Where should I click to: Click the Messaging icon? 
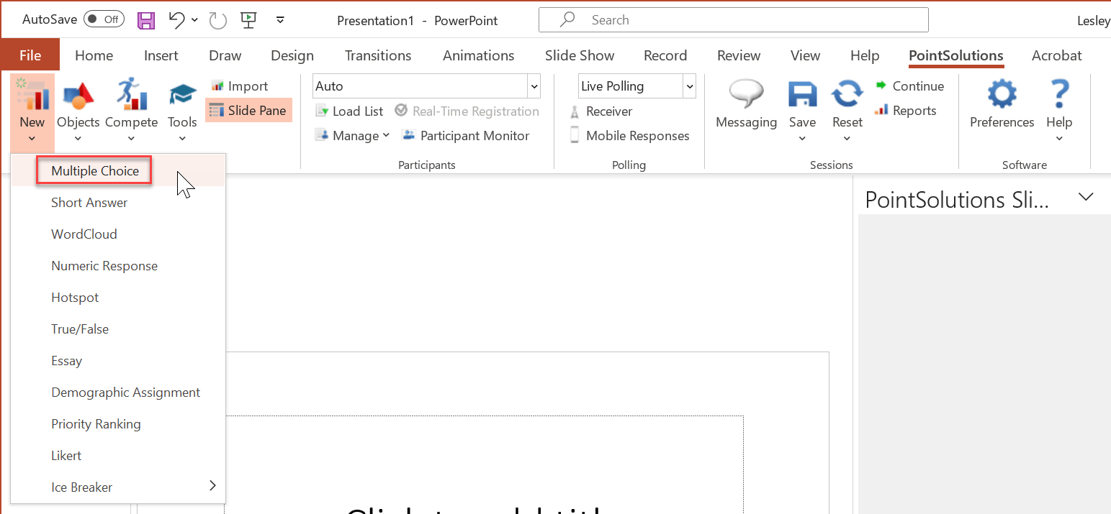pos(746,104)
